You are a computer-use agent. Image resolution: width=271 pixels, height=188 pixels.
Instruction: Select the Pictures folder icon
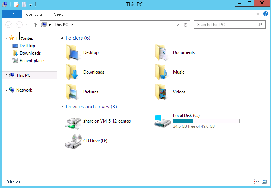[72, 92]
